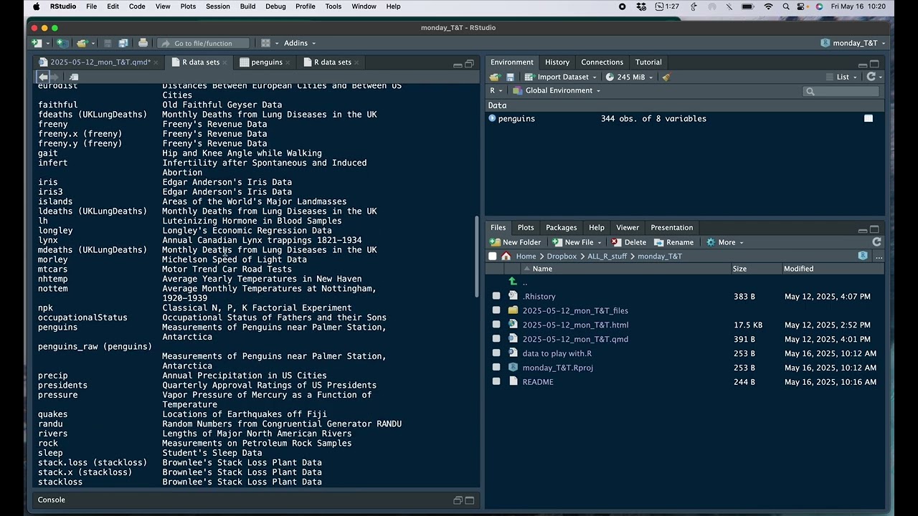918x516 pixels.
Task: Click the Create a project icon
Action: [62, 43]
